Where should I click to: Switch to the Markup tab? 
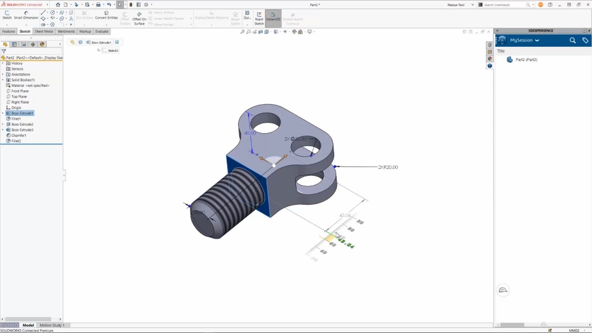pyautogui.click(x=85, y=31)
